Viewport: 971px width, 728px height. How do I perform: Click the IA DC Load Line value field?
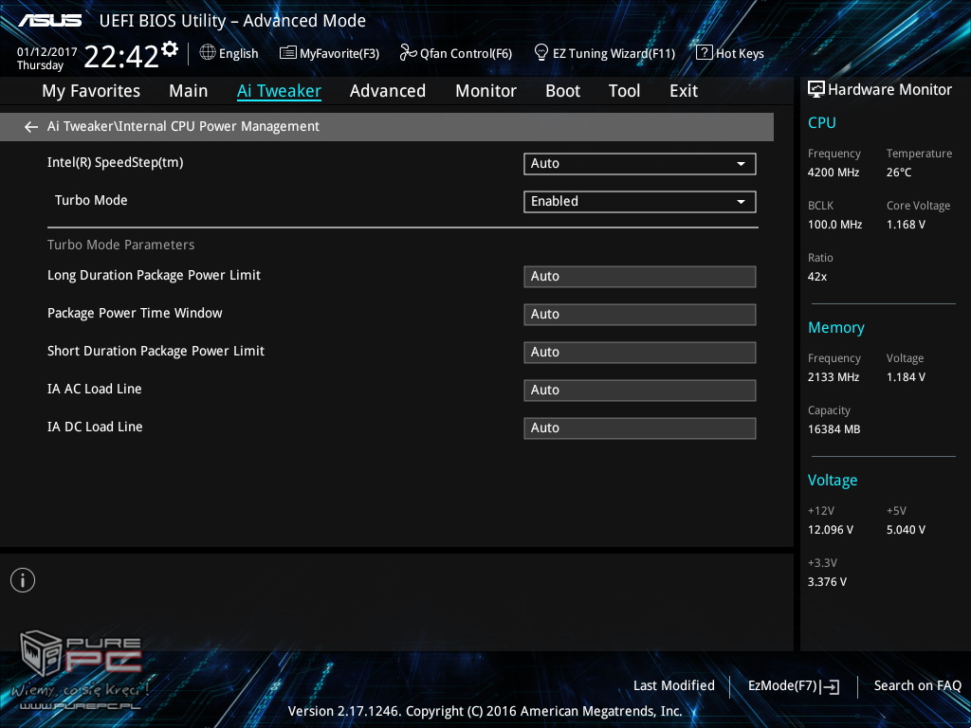[x=639, y=428]
